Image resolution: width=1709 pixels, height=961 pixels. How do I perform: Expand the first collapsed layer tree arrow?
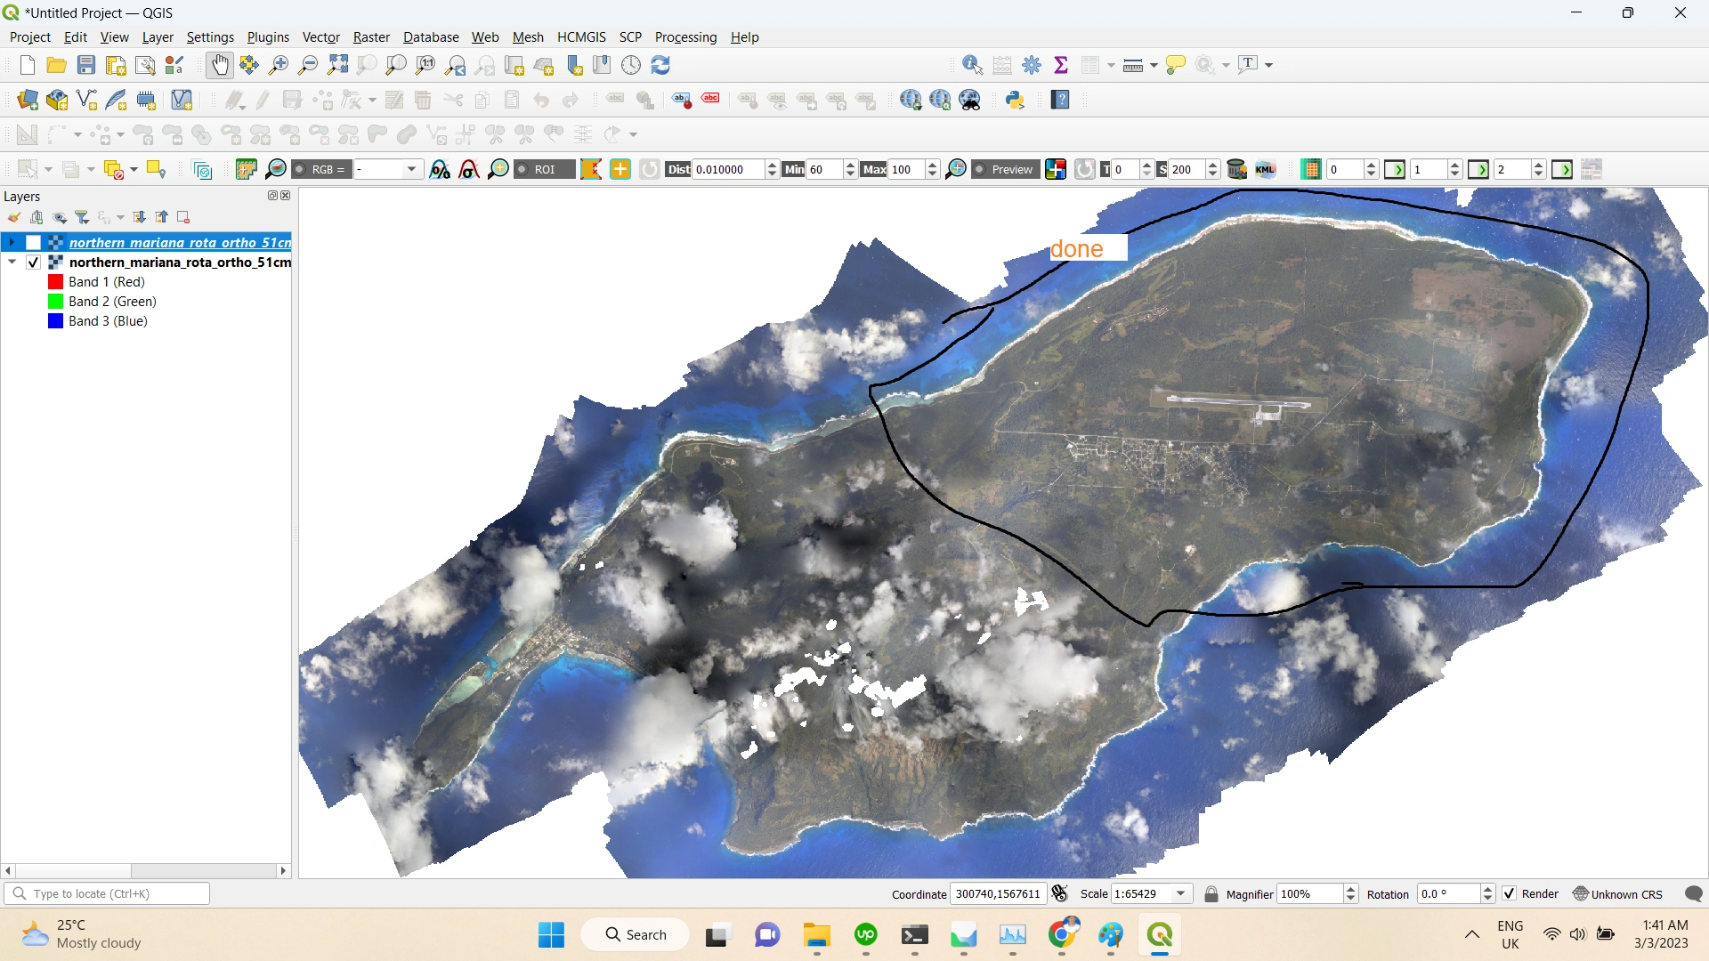click(12, 243)
